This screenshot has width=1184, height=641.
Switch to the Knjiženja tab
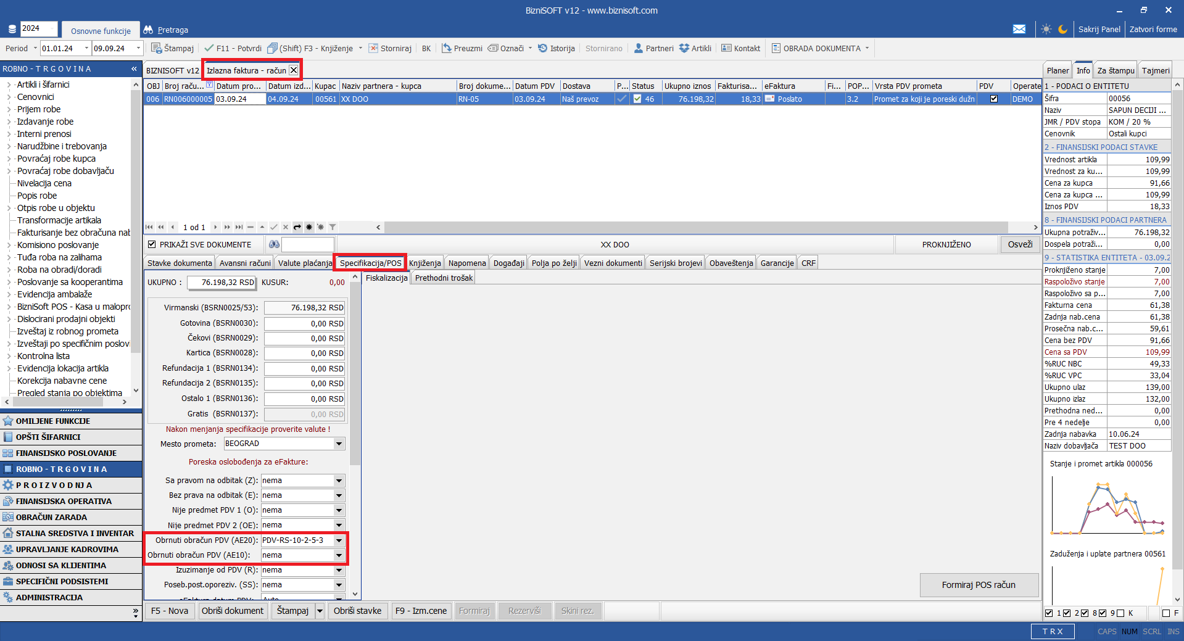(x=424, y=263)
